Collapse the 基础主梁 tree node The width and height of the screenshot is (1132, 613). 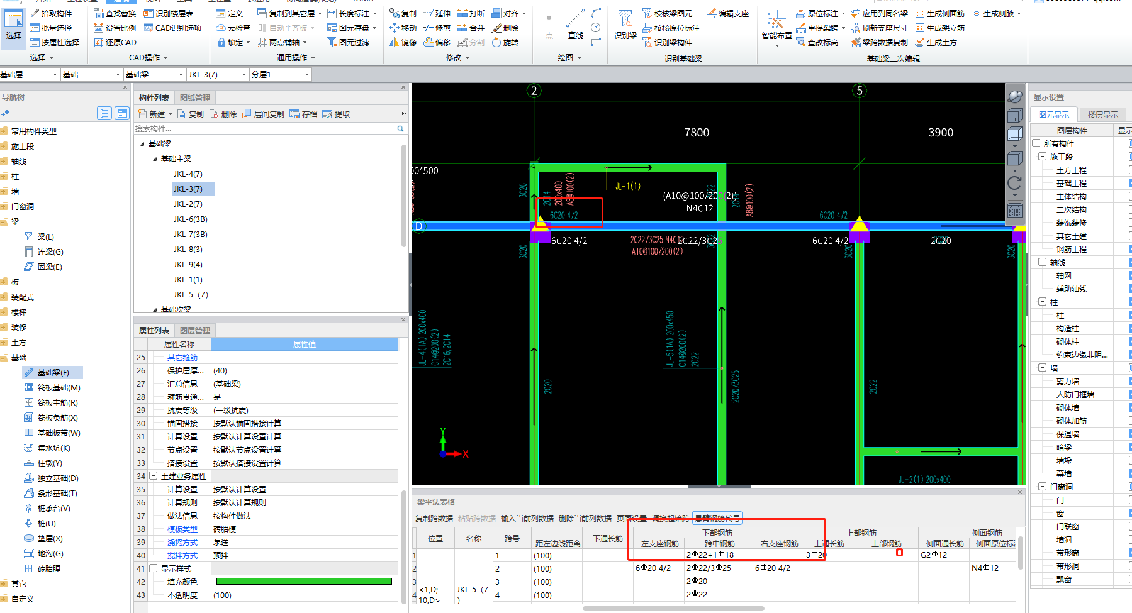pos(155,159)
